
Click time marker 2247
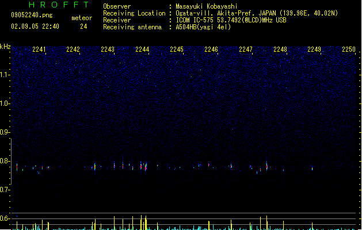click(x=246, y=49)
